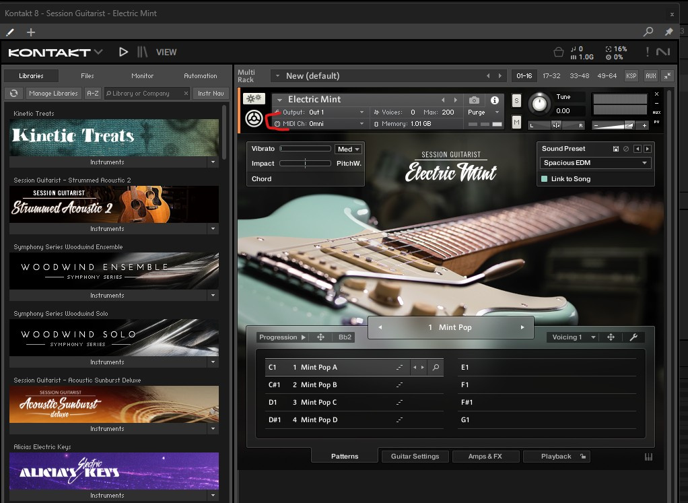Enable the Link to Song checkbox

[x=545, y=179]
